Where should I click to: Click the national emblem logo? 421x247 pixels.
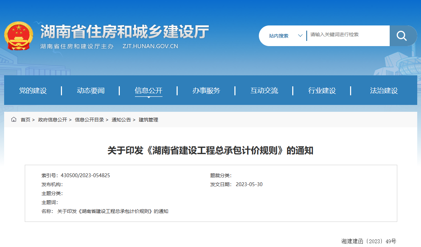19,36
